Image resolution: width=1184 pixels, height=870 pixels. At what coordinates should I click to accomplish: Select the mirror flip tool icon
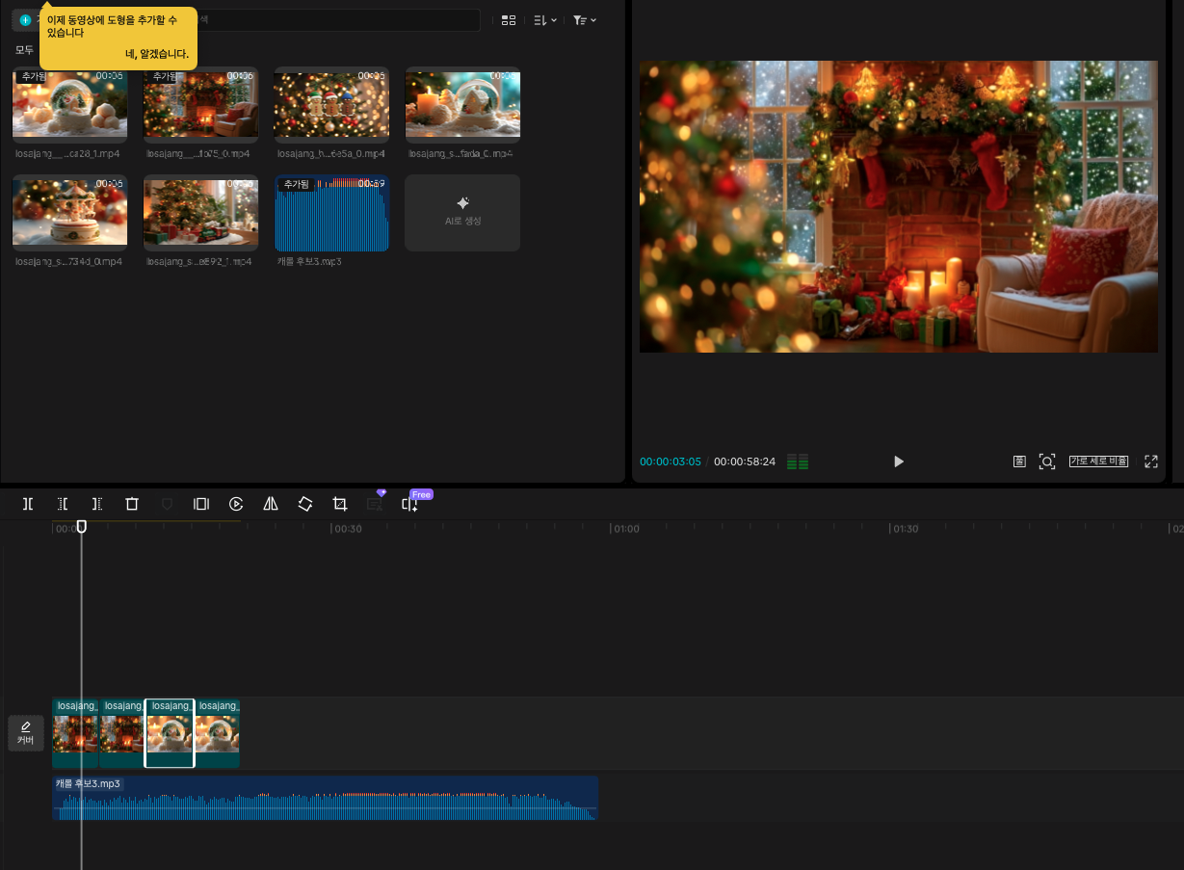(x=271, y=504)
